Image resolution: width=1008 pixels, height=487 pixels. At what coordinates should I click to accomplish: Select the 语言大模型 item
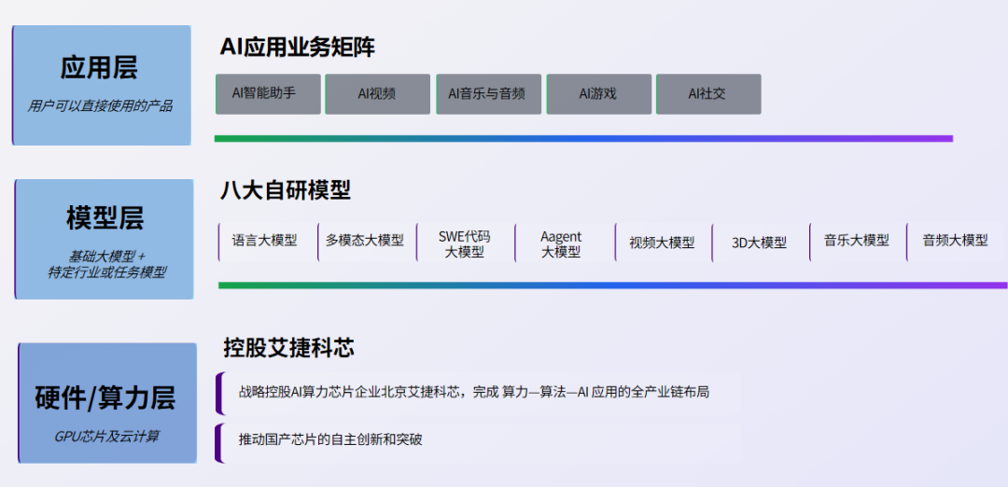pyautogui.click(x=266, y=243)
